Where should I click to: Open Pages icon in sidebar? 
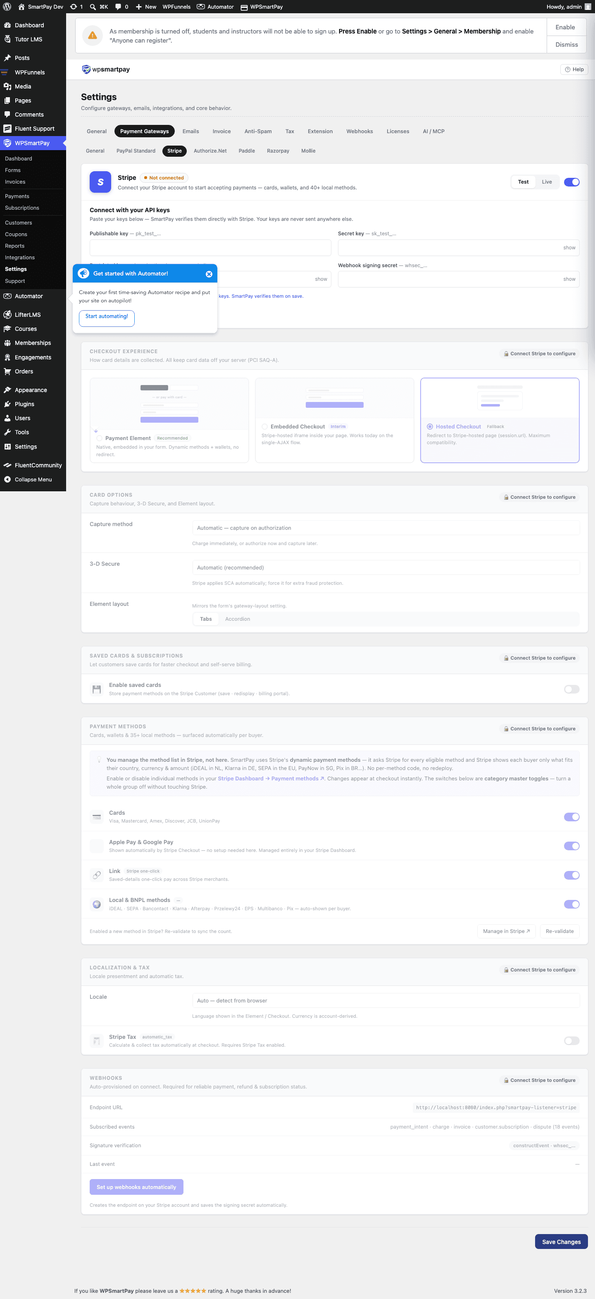point(7,100)
